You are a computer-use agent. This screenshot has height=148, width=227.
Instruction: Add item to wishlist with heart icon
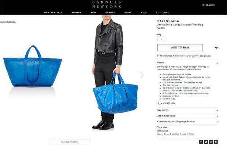pyautogui.click(x=216, y=48)
